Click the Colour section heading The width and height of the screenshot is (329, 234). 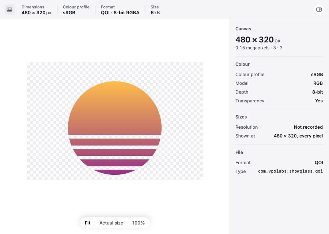[x=242, y=64]
